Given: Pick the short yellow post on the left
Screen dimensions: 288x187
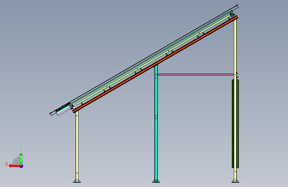Looking at the screenshot, I should click(x=77, y=145).
